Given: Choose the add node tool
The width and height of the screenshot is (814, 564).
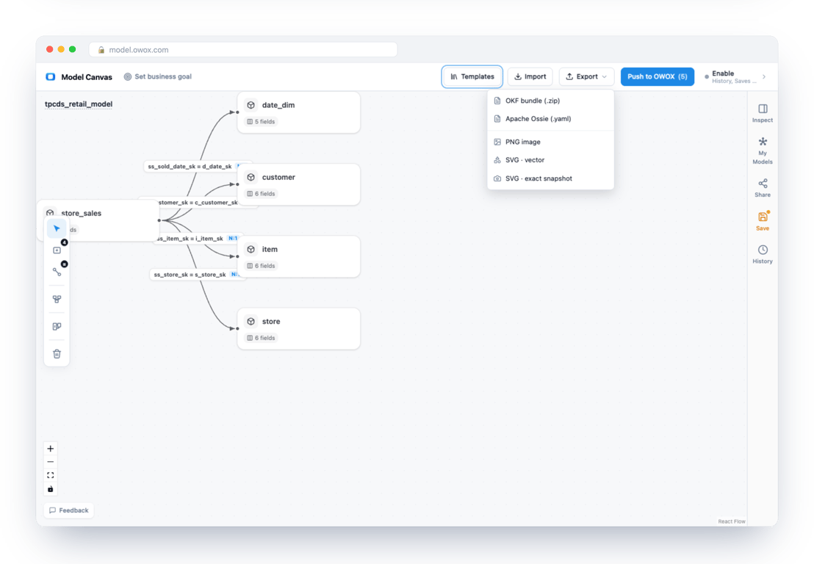Looking at the screenshot, I should click(x=57, y=250).
